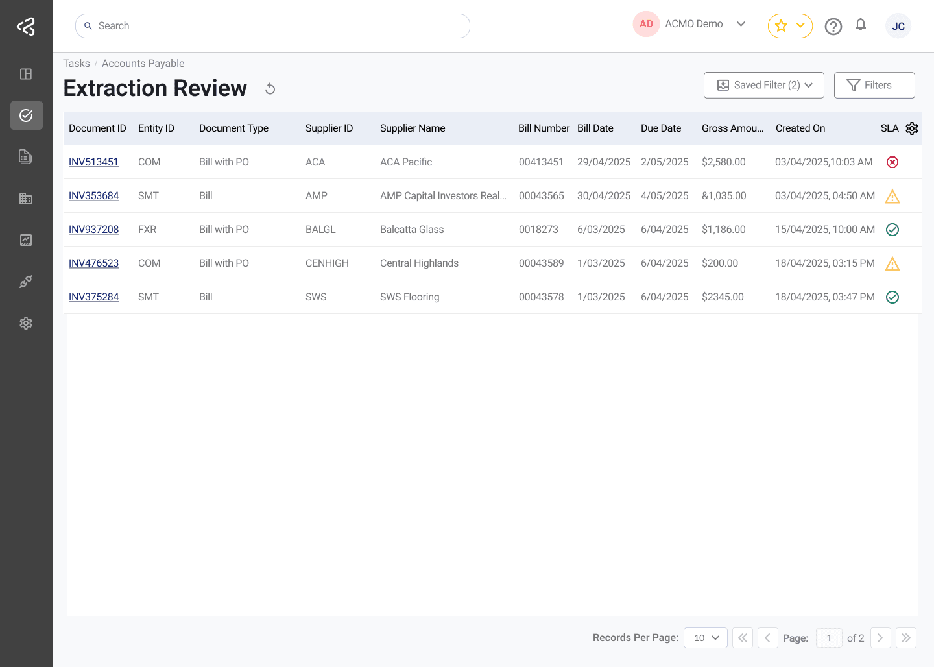Open column settings gear in table header
934x667 pixels.
click(x=912, y=128)
